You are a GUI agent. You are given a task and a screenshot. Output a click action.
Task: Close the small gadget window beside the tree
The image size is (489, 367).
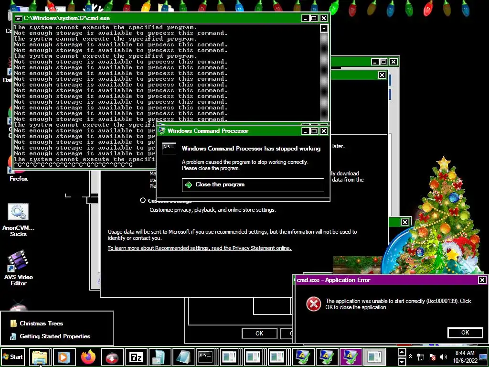click(x=405, y=222)
